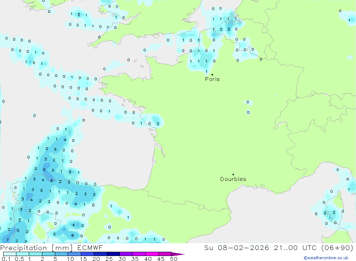The image size is (356, 261).
Task: Pick the legend swatch between 0.1 and 0.5
Action: 10,254
